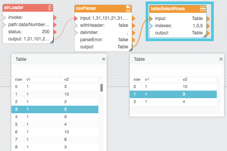Click tableSelectRows output port arrow
Viewport: 227px width, 151px height.
(x=208, y=33)
